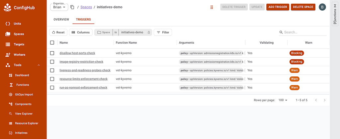Open the Units braces icon
Screen dimensions: 340x139
tap(8, 23)
